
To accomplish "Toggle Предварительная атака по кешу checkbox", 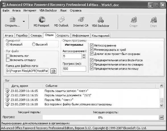I will 92,68.
